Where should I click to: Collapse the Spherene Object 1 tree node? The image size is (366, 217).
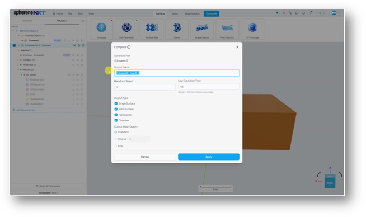pyautogui.click(x=13, y=31)
